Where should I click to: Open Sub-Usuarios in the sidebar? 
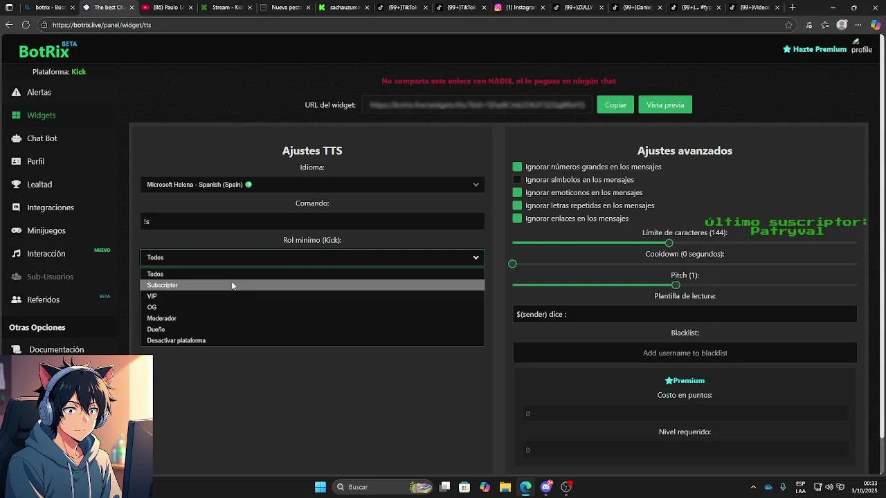(50, 277)
